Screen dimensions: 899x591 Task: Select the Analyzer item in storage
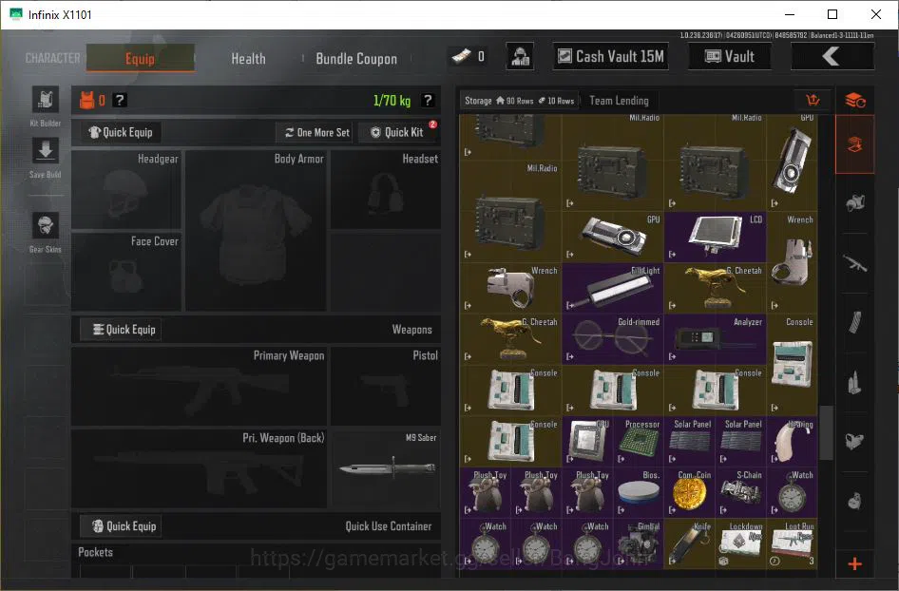(x=715, y=339)
